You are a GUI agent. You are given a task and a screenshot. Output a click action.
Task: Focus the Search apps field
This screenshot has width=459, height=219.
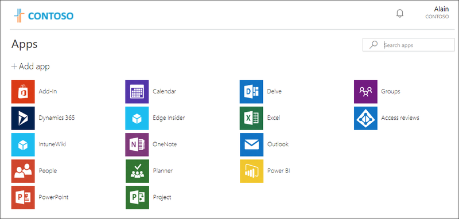[x=409, y=45]
